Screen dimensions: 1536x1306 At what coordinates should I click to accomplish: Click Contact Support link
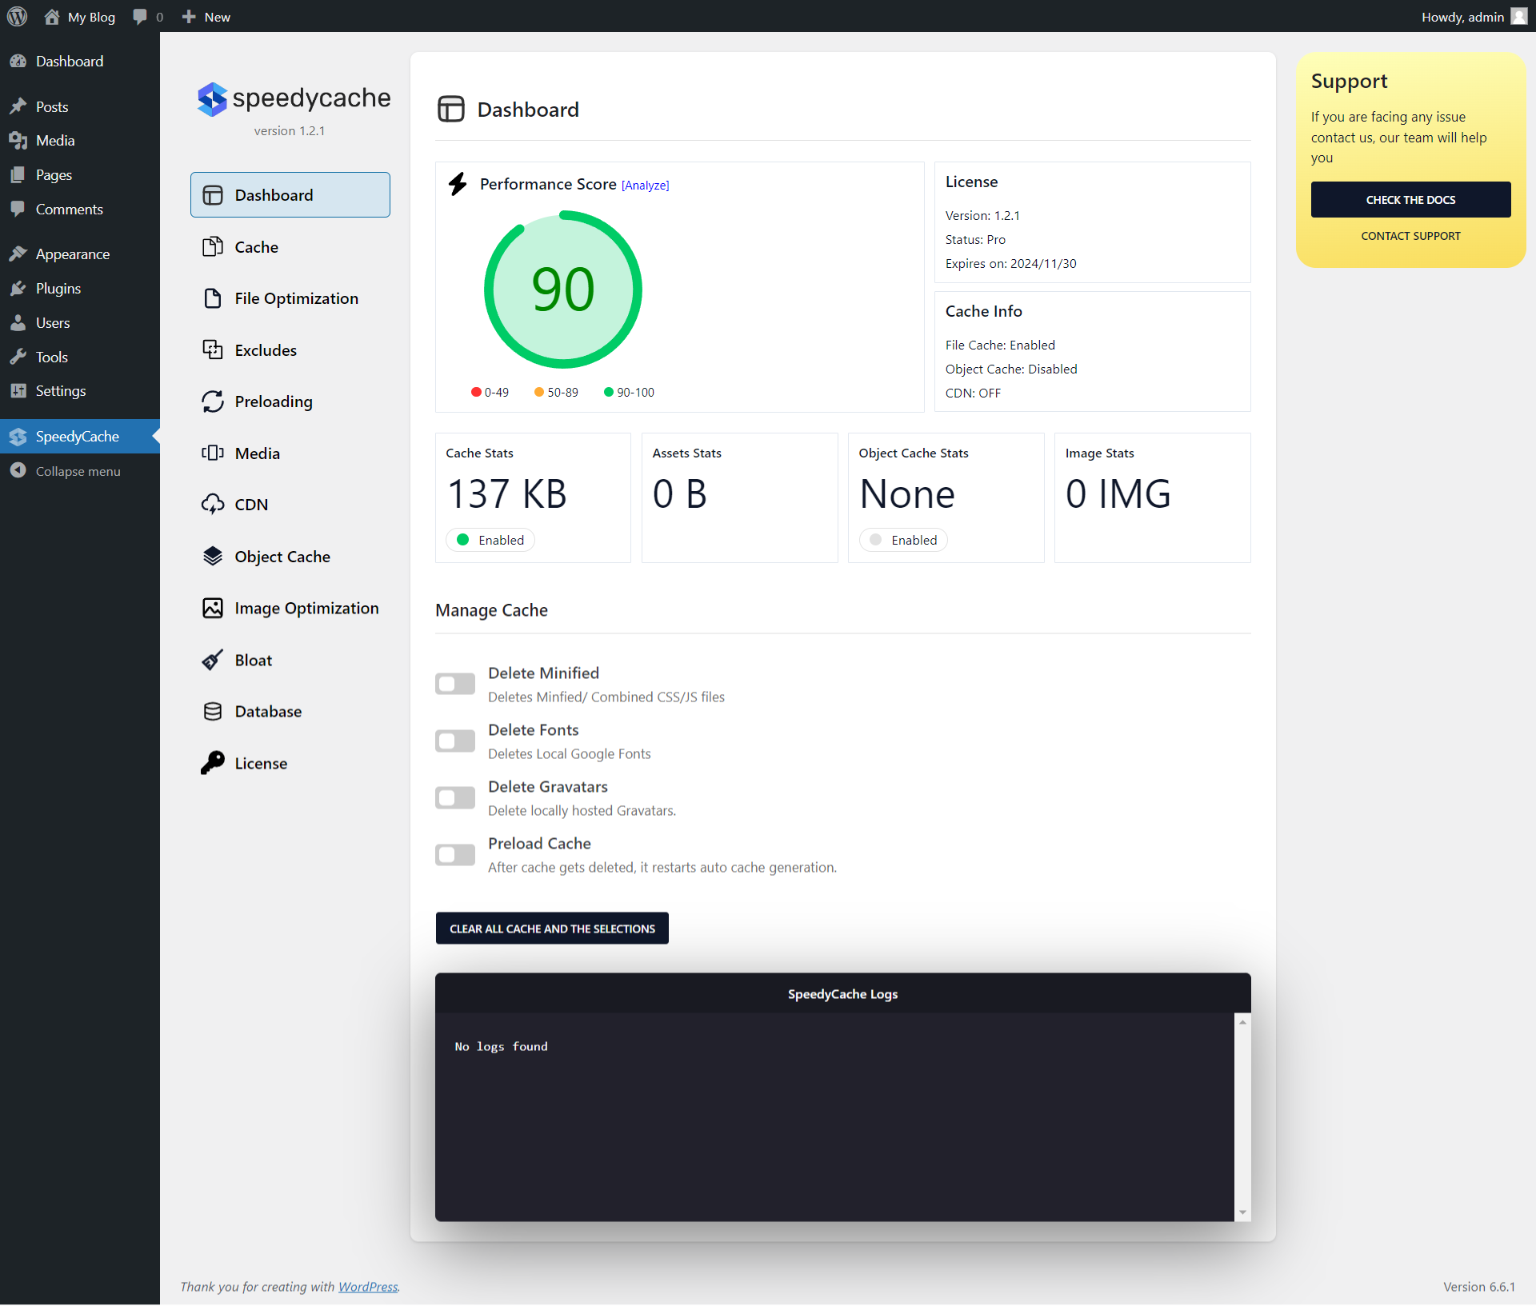point(1410,236)
